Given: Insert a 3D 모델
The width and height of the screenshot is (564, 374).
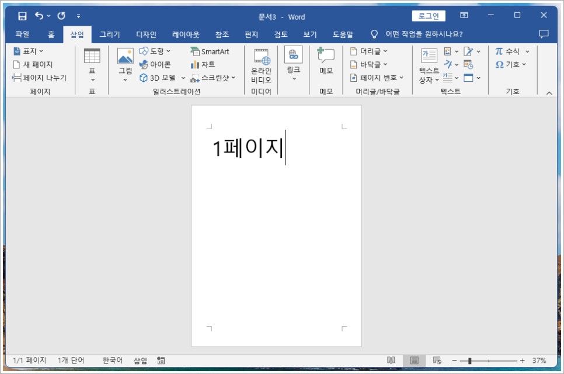Looking at the screenshot, I should (158, 78).
